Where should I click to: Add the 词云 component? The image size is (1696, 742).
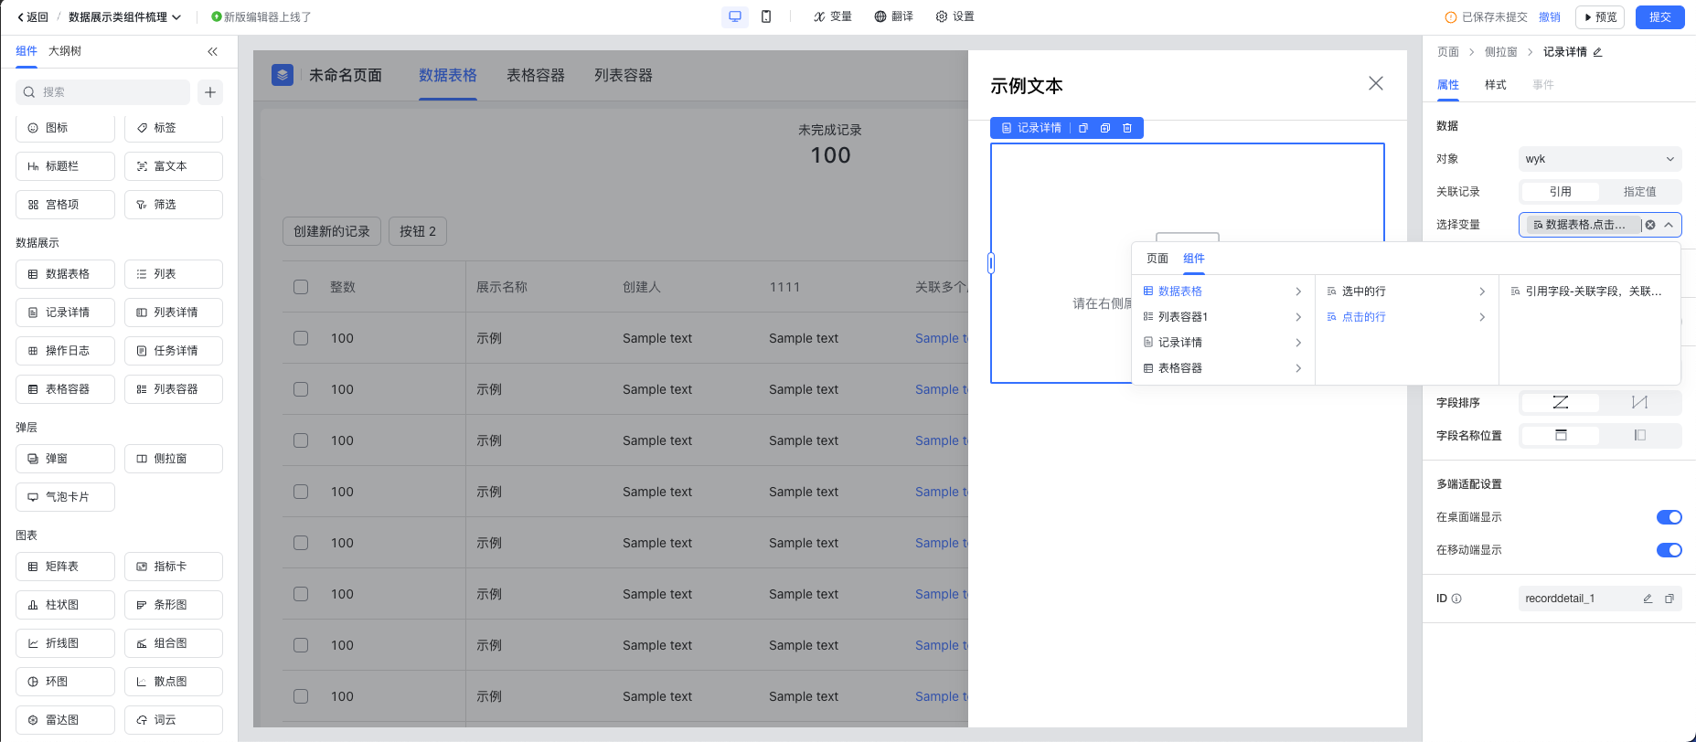click(174, 720)
